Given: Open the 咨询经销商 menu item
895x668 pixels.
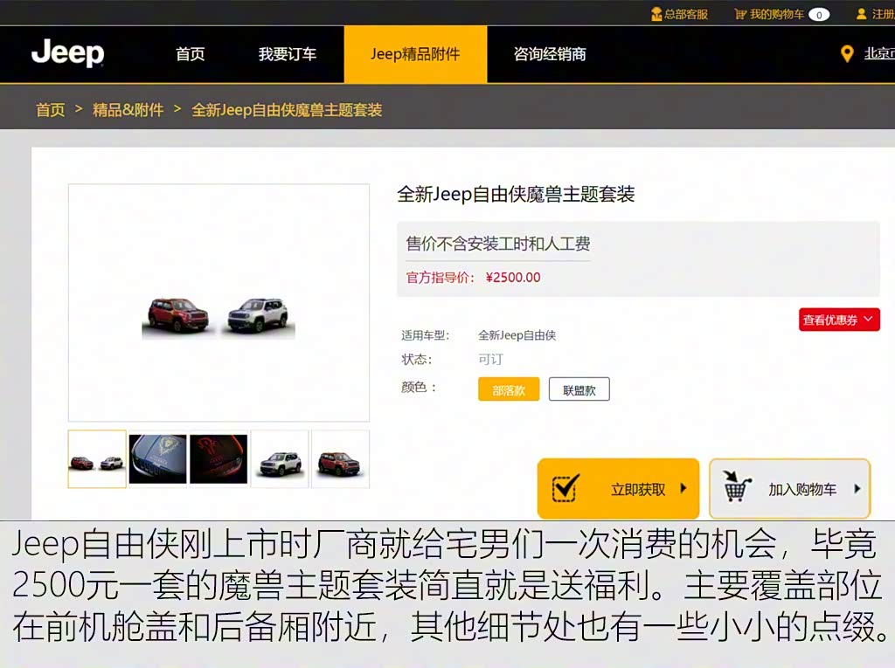Looking at the screenshot, I should [549, 54].
